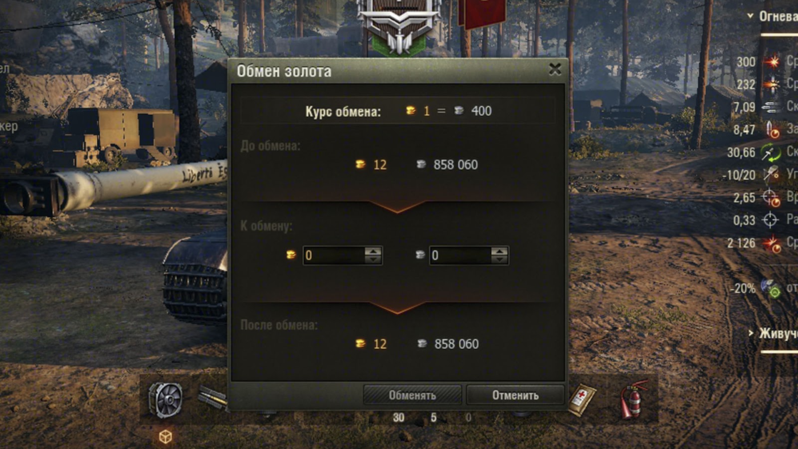Increase gold amount with up arrow
This screenshot has width=798, height=449.
(x=373, y=251)
